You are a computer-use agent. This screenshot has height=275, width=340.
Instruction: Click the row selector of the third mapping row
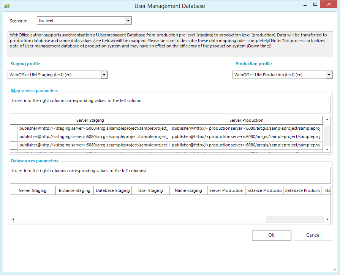coord(13,145)
